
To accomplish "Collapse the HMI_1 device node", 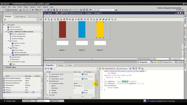I will tap(6, 32).
